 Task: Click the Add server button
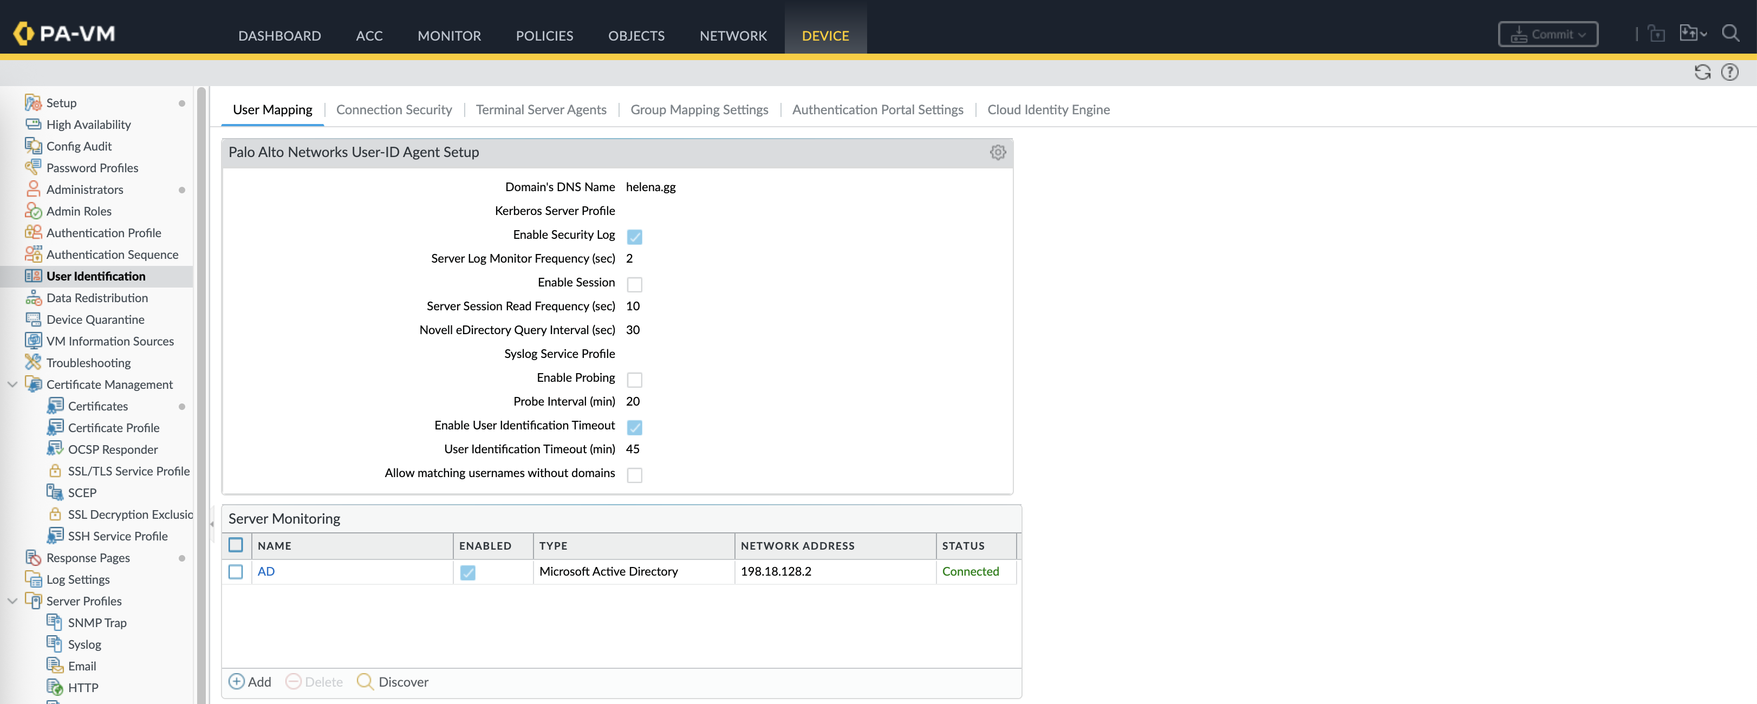[250, 681]
